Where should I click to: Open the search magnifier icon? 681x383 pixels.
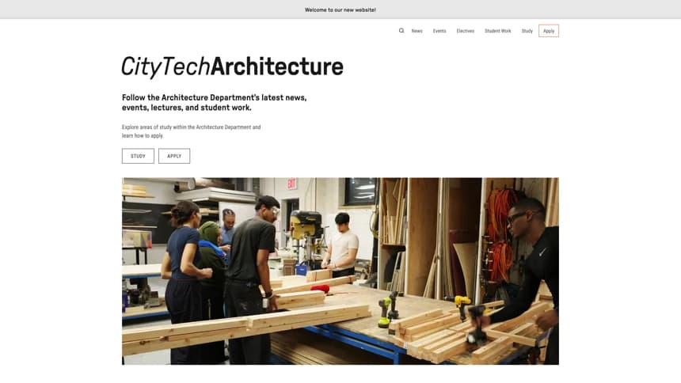tap(401, 31)
